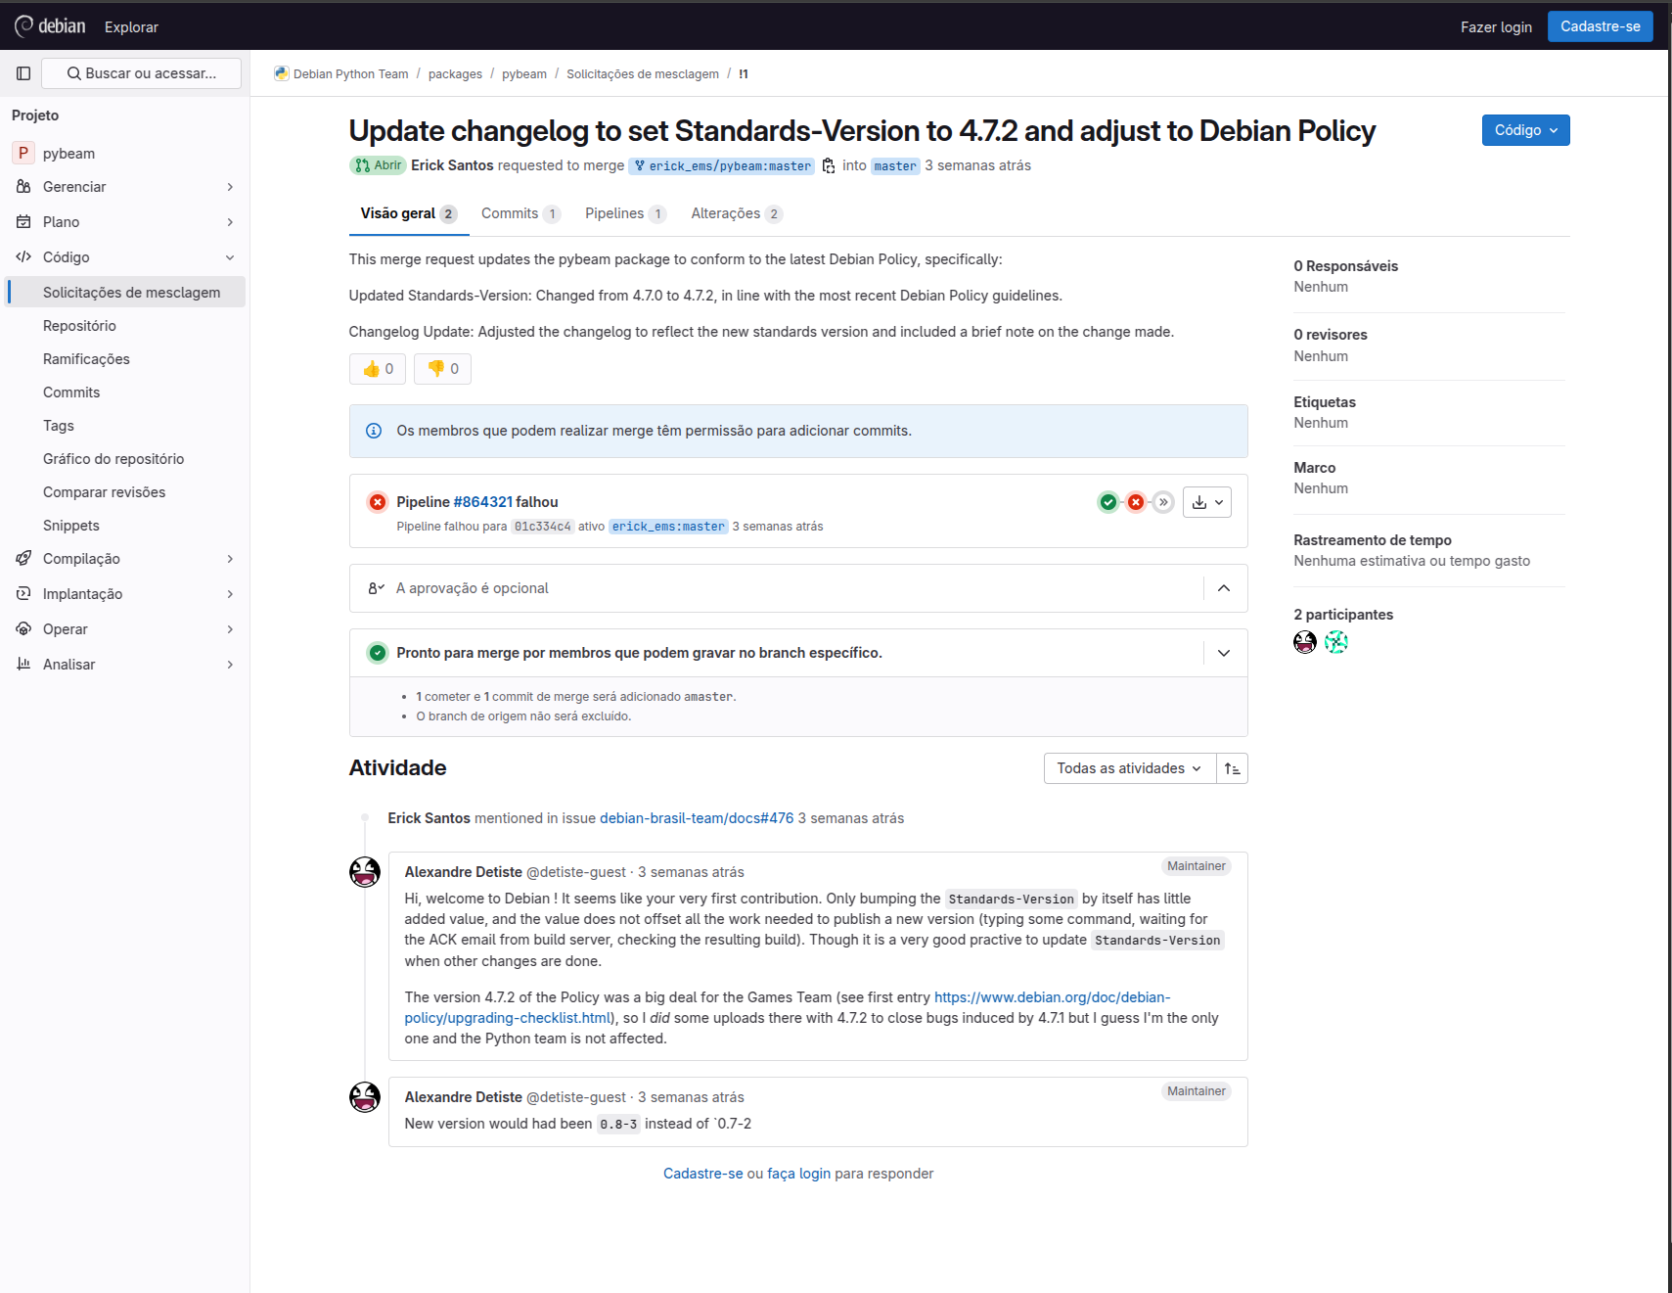Expand the Plano sidebar section
Image resolution: width=1672 pixels, height=1293 pixels.
click(125, 222)
